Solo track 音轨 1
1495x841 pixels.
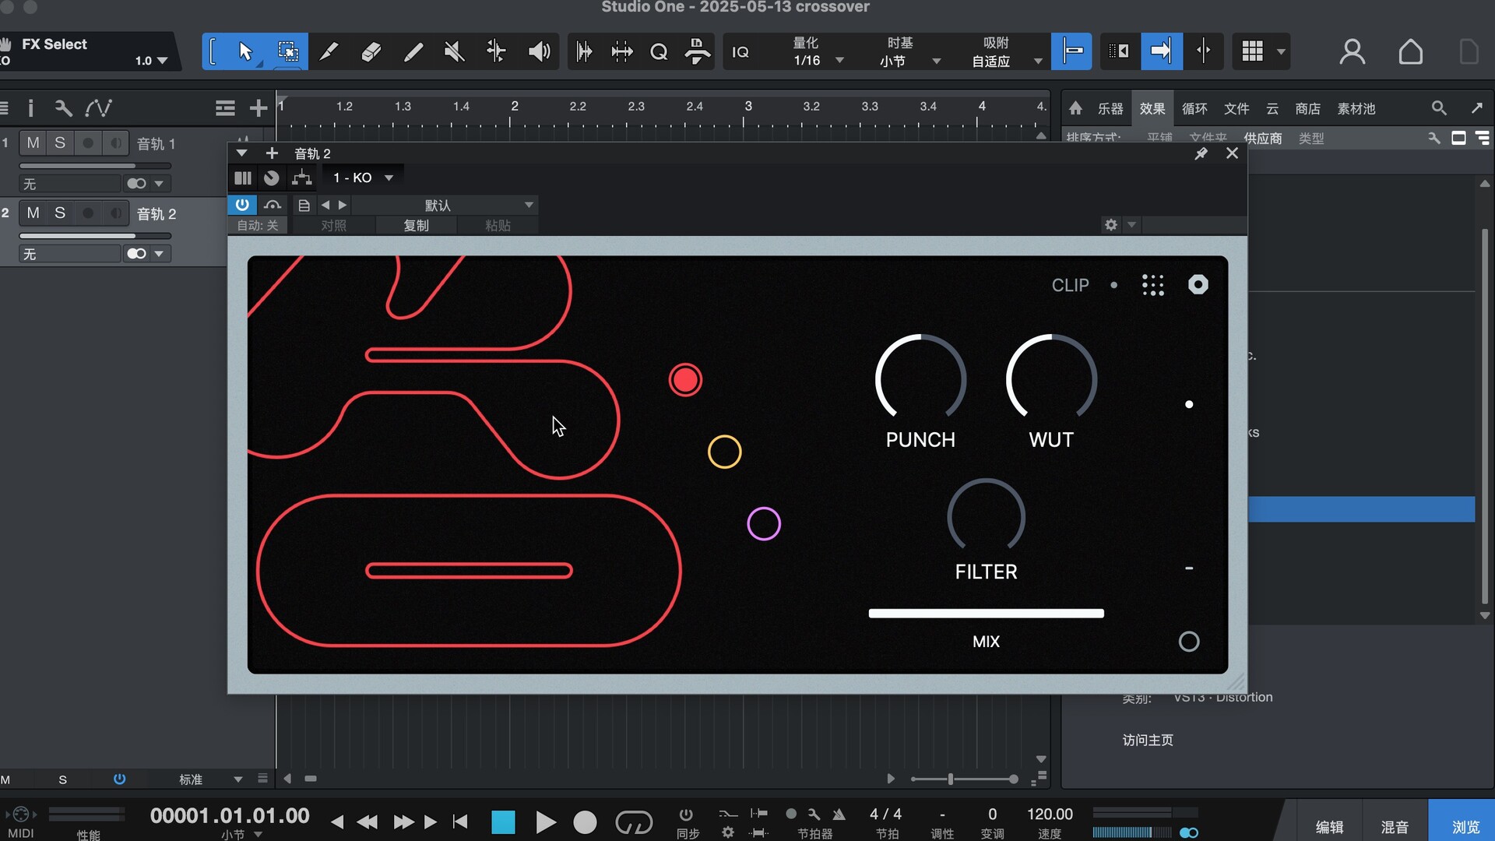[x=60, y=143]
